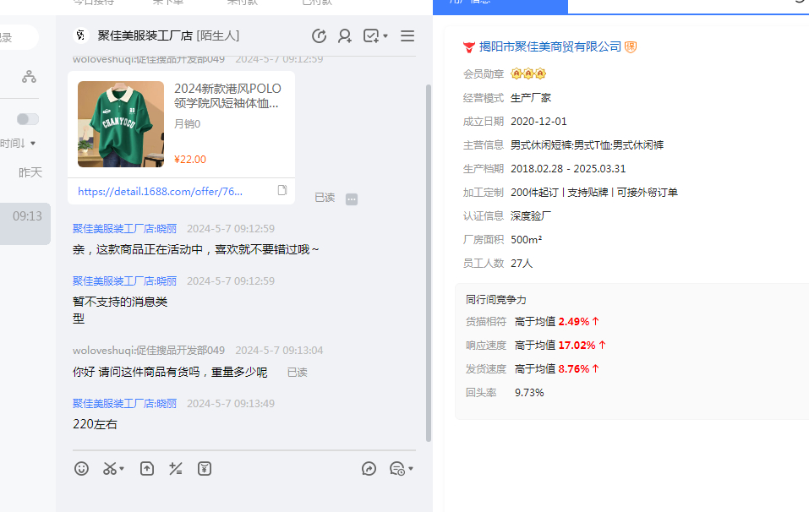Click the forward message arrow icon
This screenshot has height=512, width=809.
click(x=369, y=468)
